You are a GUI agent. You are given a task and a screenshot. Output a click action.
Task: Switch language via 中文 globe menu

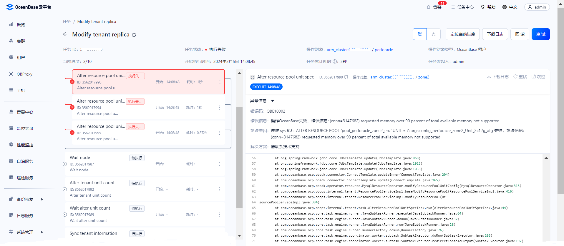510,7
